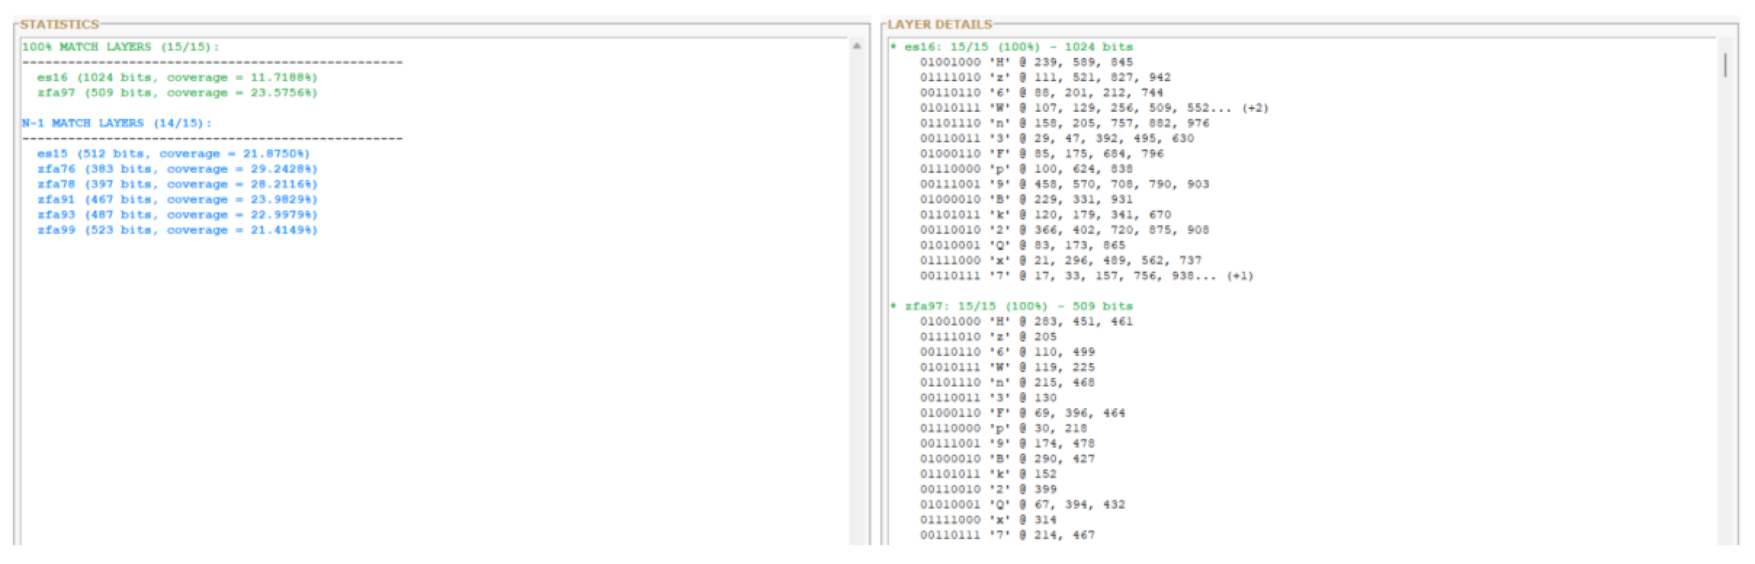Viewport: 1755px width, 564px height.
Task: Select the 01001000 'H' line under es16
Action: (1015, 62)
